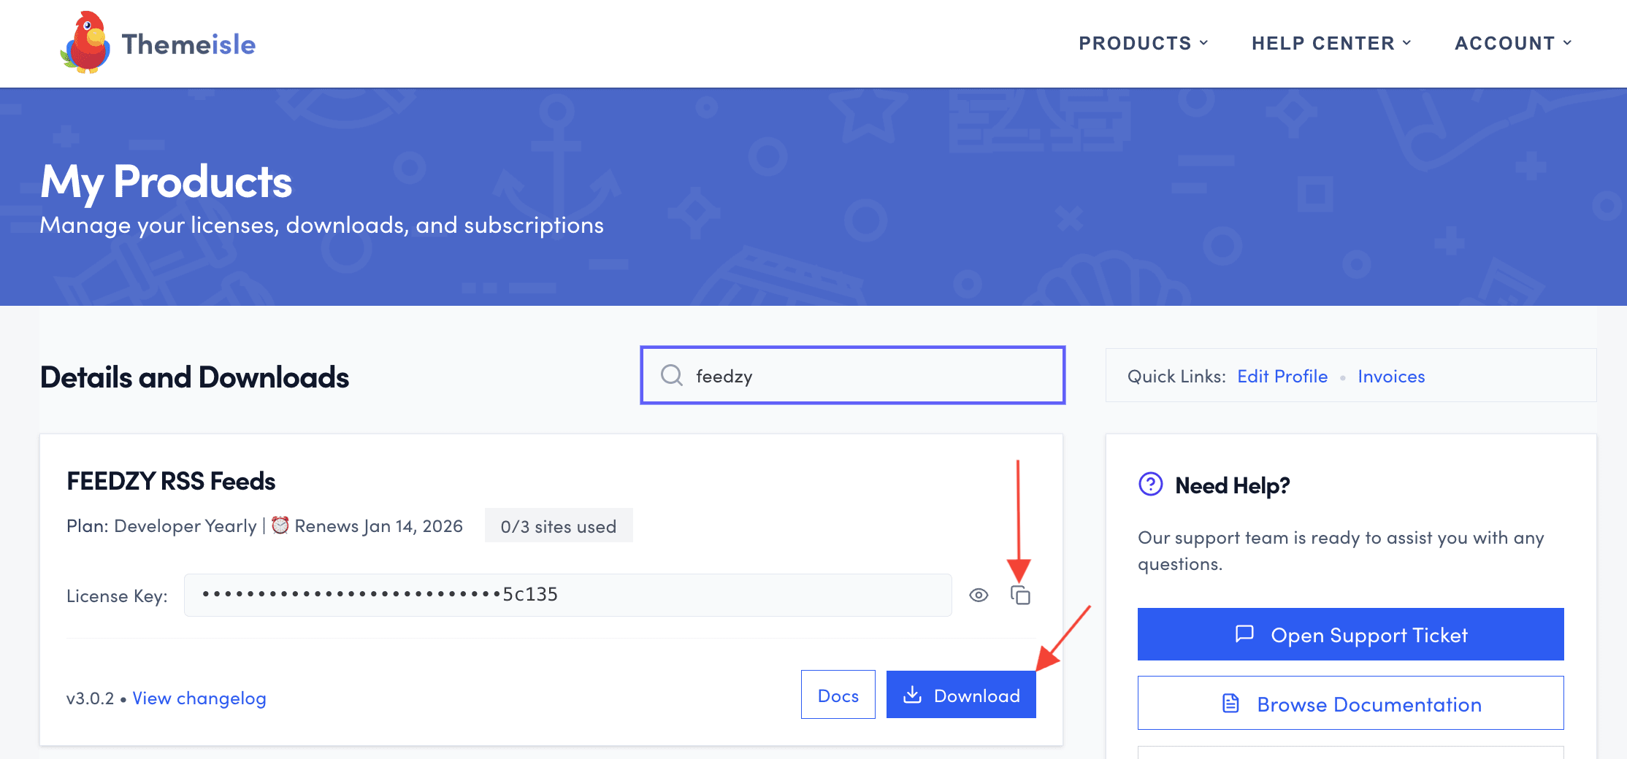Download the FEEDZY RSS Feeds plugin

[961, 695]
